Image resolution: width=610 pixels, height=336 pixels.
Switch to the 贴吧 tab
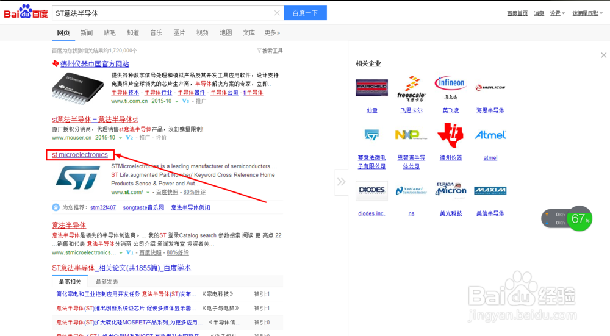(110, 33)
